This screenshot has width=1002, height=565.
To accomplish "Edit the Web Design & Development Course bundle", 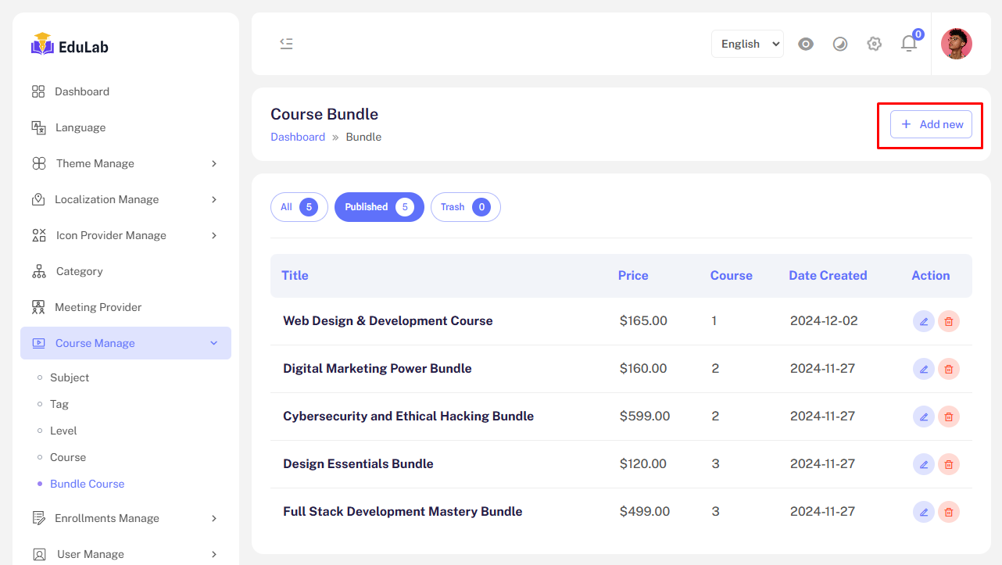I will 923,321.
